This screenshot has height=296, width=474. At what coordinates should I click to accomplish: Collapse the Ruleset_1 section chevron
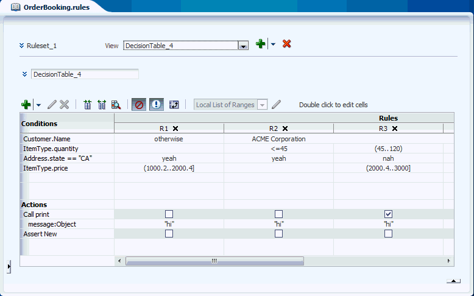[21, 46]
